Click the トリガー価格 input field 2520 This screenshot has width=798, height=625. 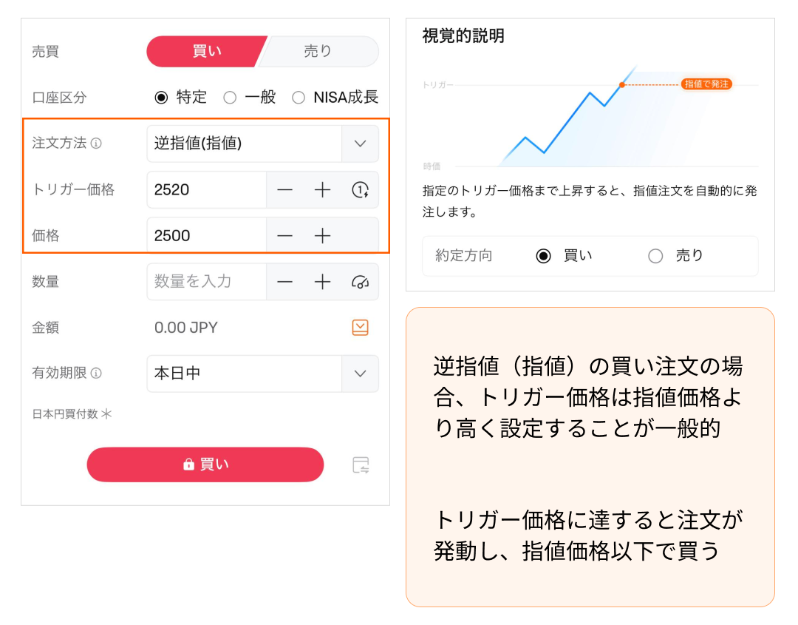207,189
